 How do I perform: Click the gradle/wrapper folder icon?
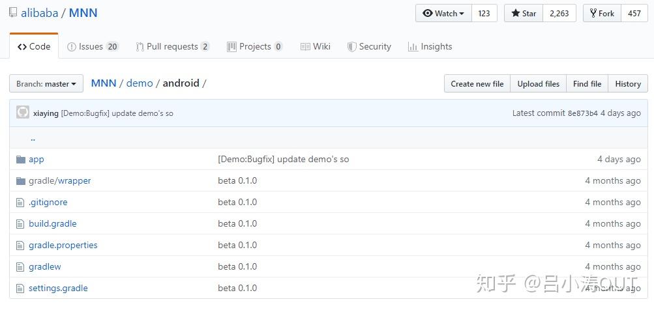coord(20,181)
